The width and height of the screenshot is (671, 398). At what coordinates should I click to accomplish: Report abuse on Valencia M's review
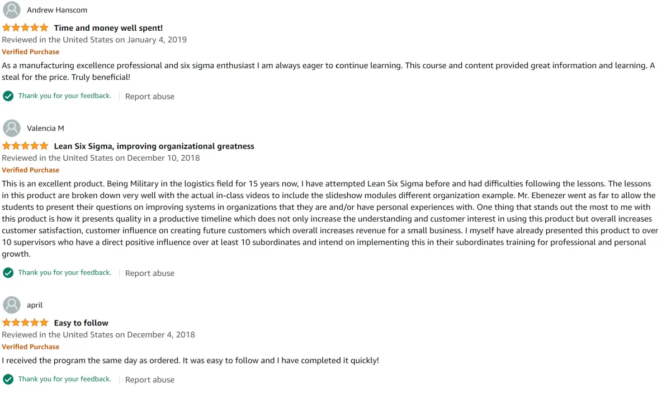(x=150, y=274)
